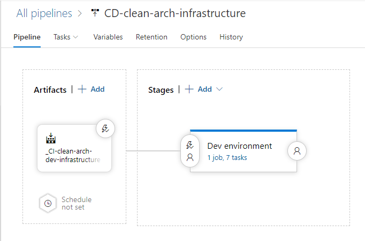Image resolution: width=365 pixels, height=241 pixels.
Task: Add a new stage
Action: tap(199, 90)
